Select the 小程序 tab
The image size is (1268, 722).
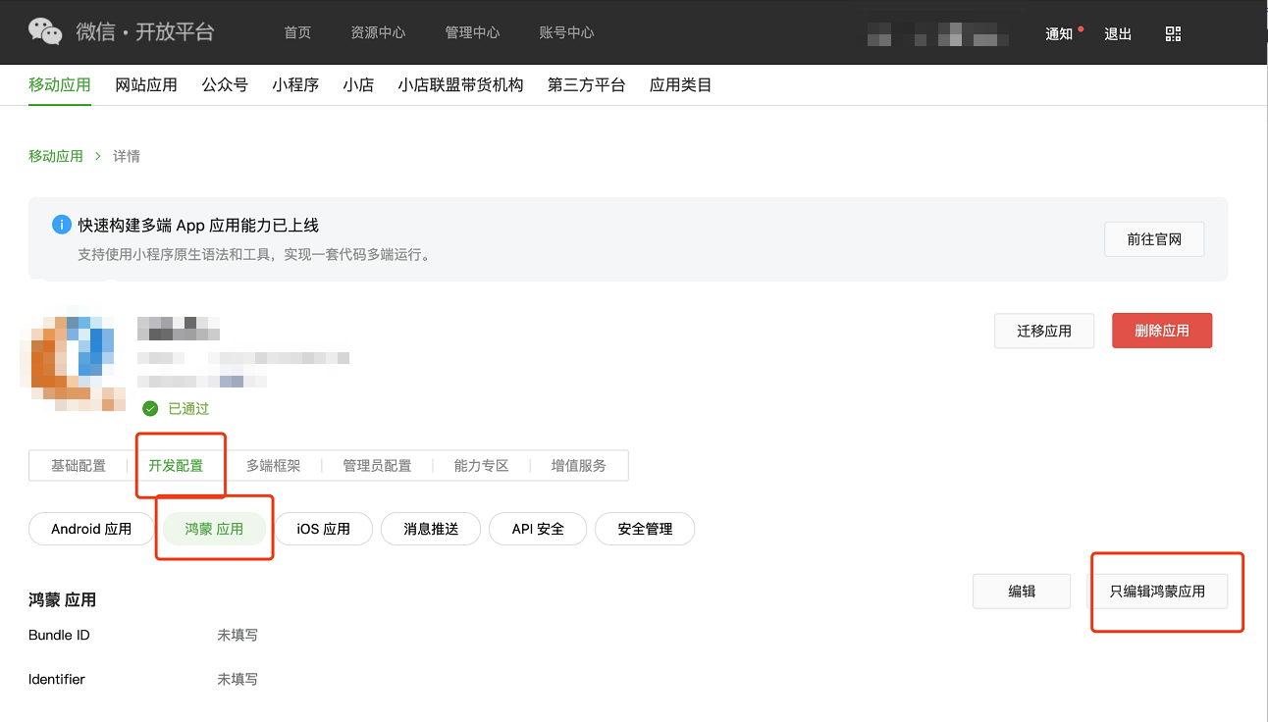[x=295, y=84]
